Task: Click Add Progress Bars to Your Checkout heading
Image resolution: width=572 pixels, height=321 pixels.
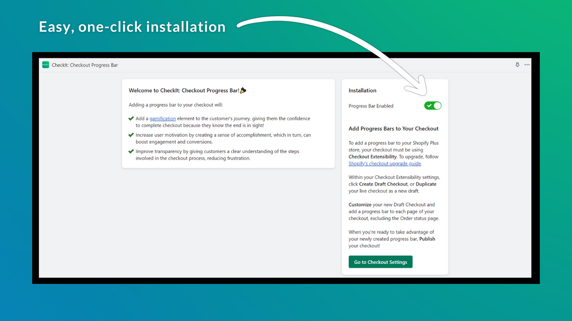Action: 394,129
